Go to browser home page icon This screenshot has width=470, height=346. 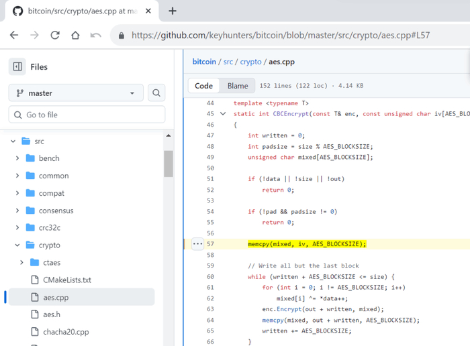tap(75, 36)
